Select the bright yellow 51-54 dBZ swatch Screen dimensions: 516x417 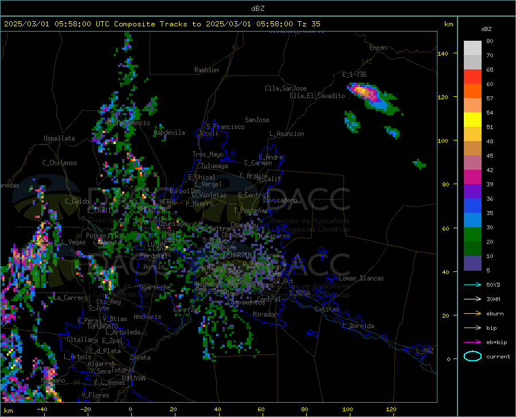point(472,120)
